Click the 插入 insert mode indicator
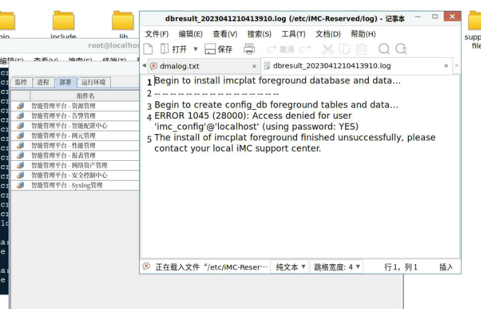The height and width of the screenshot is (309, 481). pyautogui.click(x=446, y=267)
